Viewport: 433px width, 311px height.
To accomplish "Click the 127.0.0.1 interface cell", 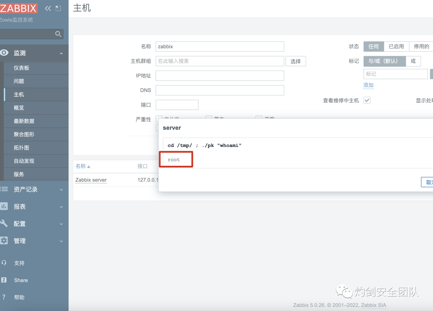I will point(148,180).
